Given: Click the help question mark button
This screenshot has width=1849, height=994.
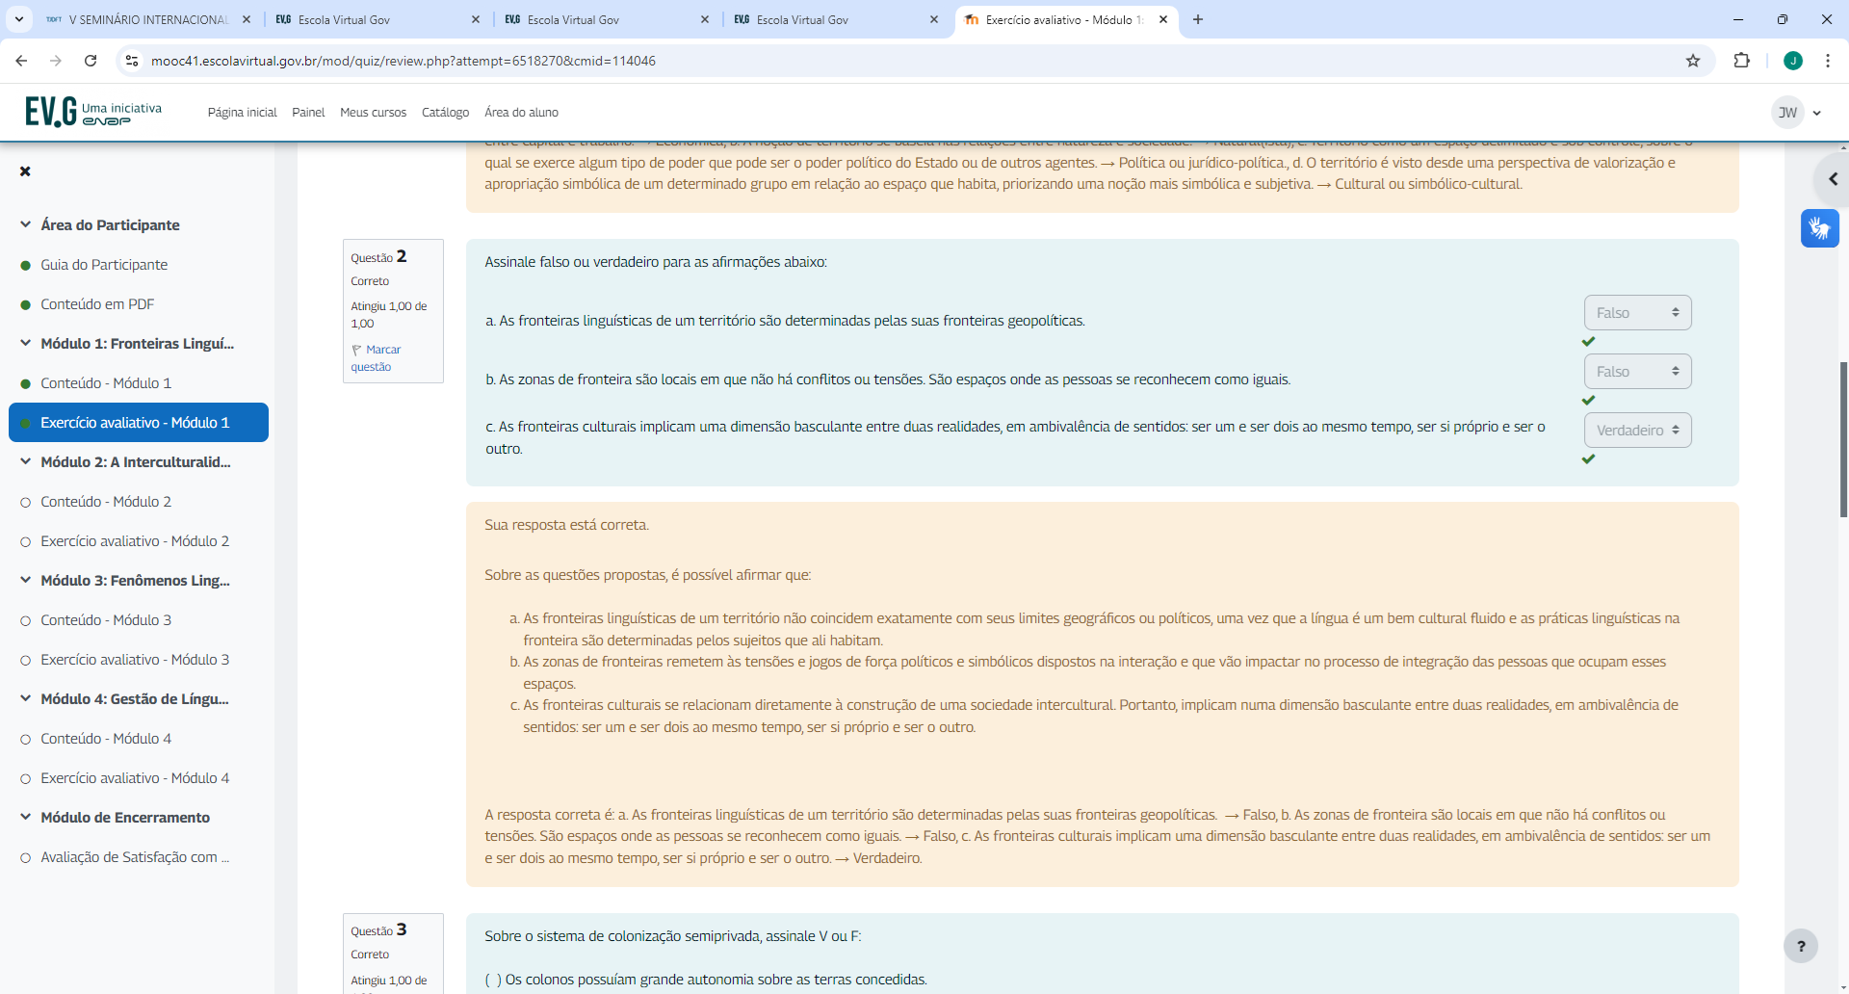Looking at the screenshot, I should pyautogui.click(x=1800, y=946).
